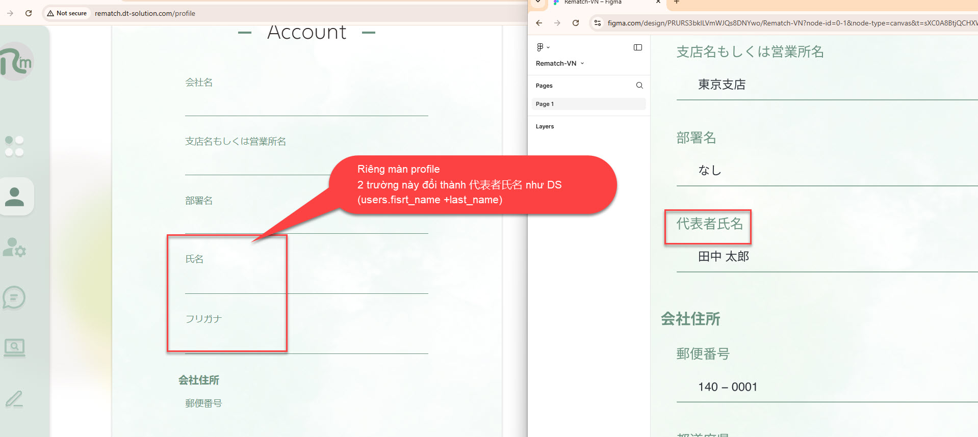Click the Rematch logo in the sidebar

(17, 62)
